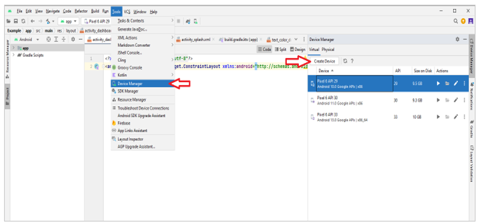Screen dimensions: 479x222
Task: Launch Pixel 6 API 30 emulator
Action: coord(438,100)
